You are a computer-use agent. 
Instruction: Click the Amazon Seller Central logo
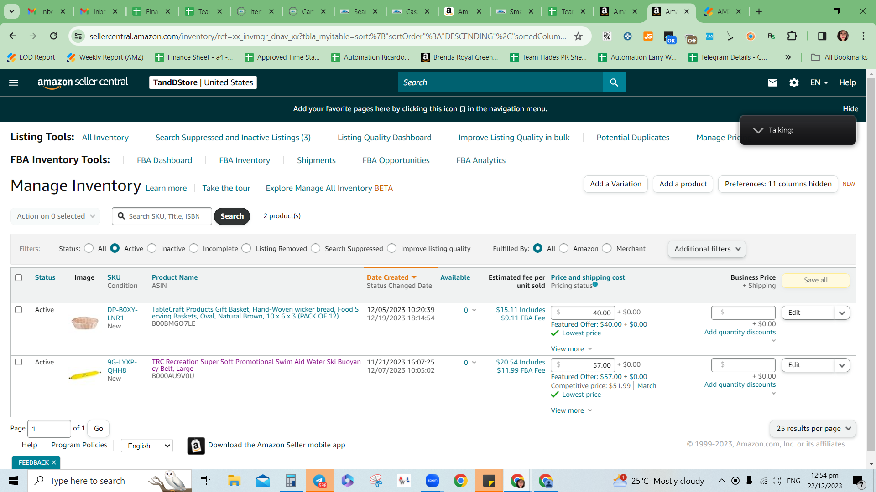click(x=83, y=82)
